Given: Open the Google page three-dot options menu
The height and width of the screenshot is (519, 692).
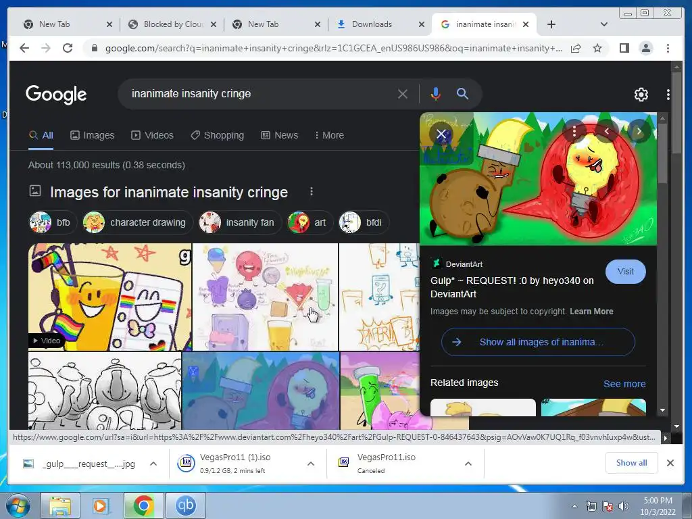Looking at the screenshot, I should tap(668, 94).
